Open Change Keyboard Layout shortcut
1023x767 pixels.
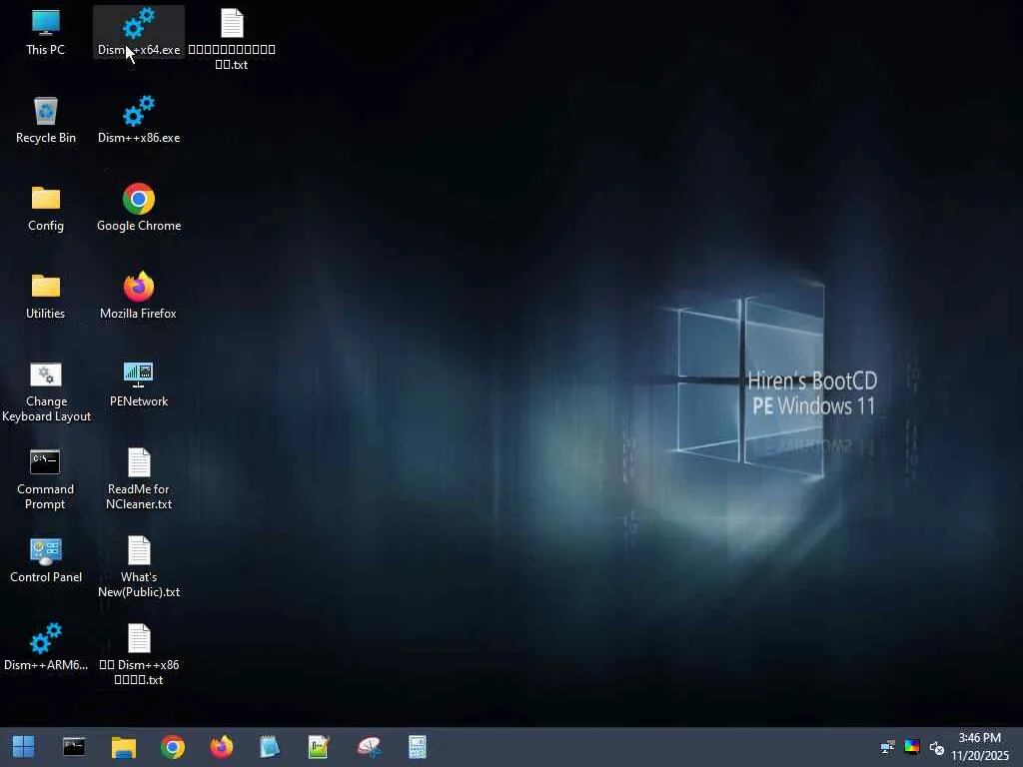coord(46,391)
